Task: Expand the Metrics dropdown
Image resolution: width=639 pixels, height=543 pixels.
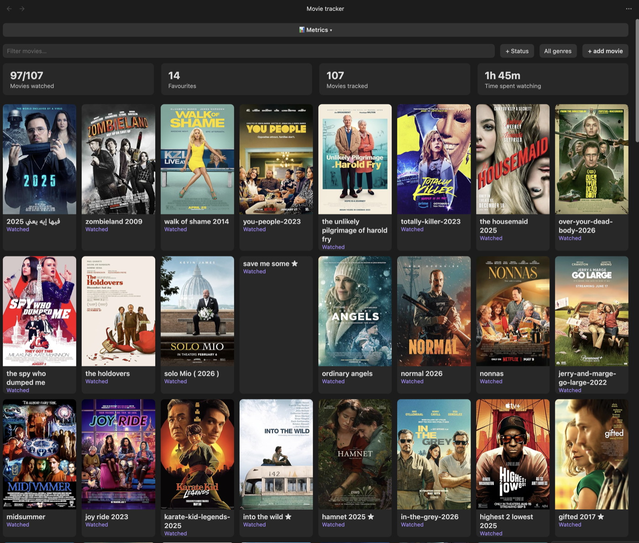Action: tap(315, 30)
